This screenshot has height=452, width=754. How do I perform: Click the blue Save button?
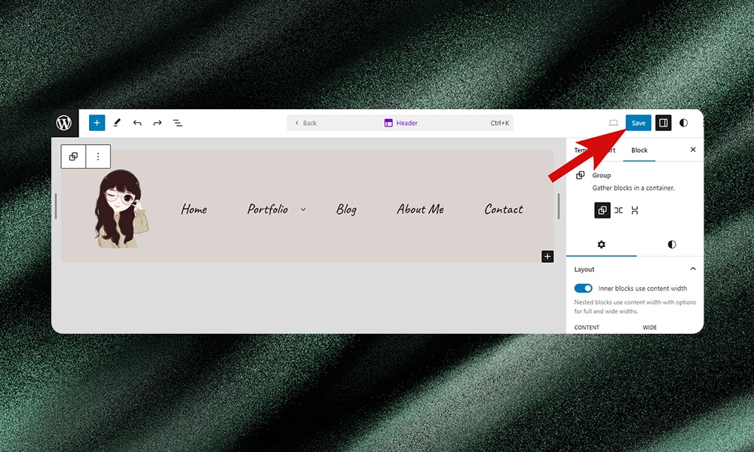tap(638, 122)
